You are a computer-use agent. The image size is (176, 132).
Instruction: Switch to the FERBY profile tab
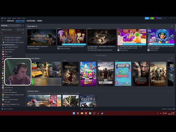point(40,21)
